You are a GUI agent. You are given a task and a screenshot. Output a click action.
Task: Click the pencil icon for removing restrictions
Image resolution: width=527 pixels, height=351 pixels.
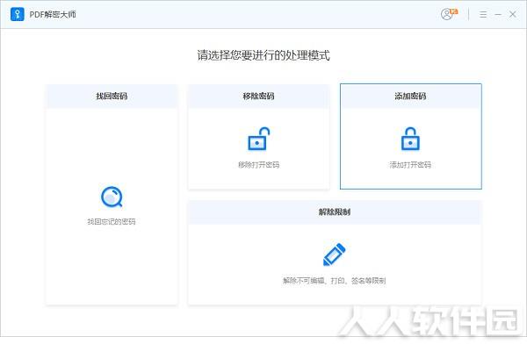[334, 254]
